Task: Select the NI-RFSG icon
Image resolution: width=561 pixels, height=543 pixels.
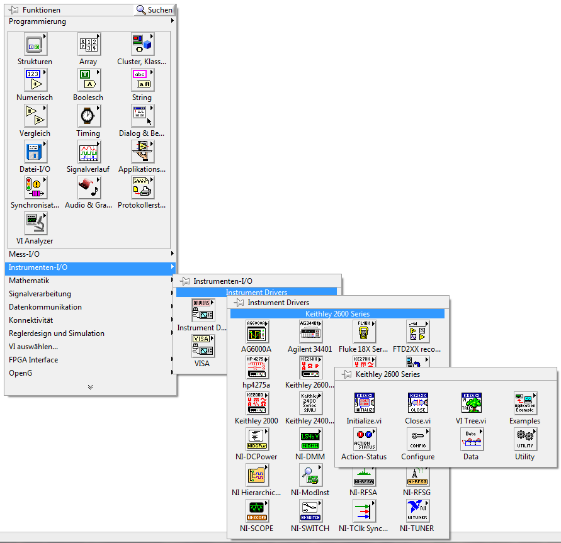Action: 417,477
